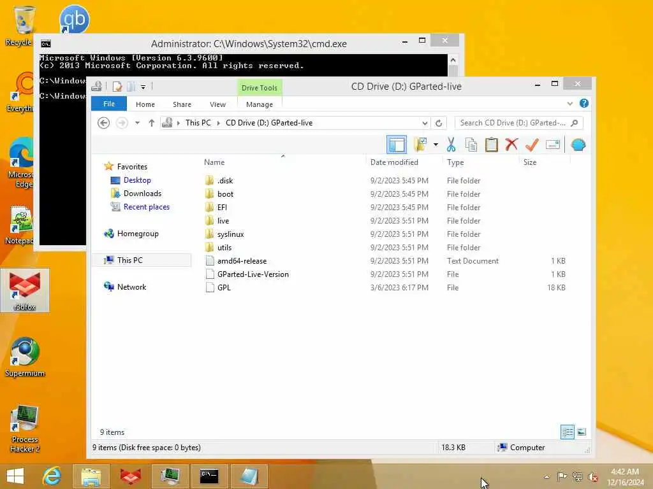Select the utils folder
Image resolution: width=653 pixels, height=489 pixels.
(x=224, y=248)
